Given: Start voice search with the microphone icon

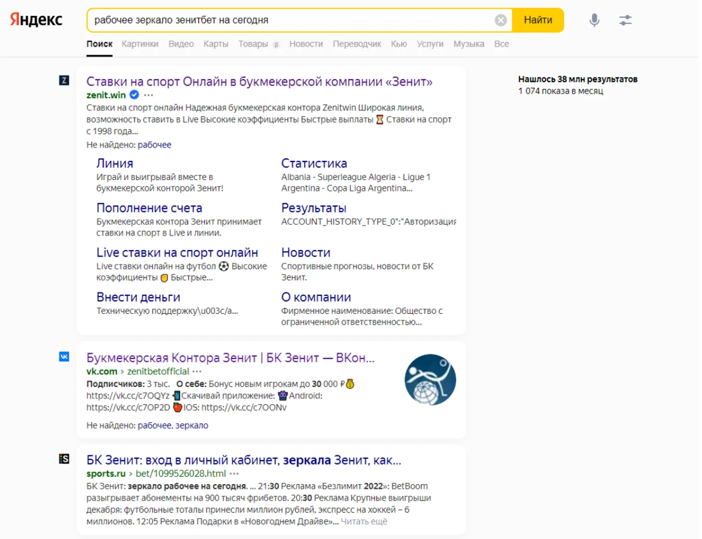Looking at the screenshot, I should pyautogui.click(x=594, y=20).
